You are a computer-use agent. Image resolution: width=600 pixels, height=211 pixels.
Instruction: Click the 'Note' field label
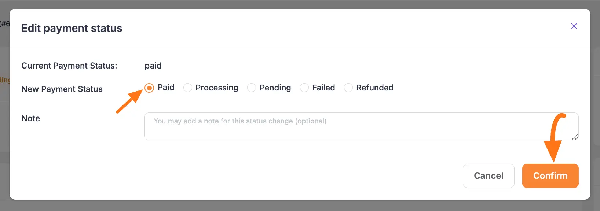30,118
